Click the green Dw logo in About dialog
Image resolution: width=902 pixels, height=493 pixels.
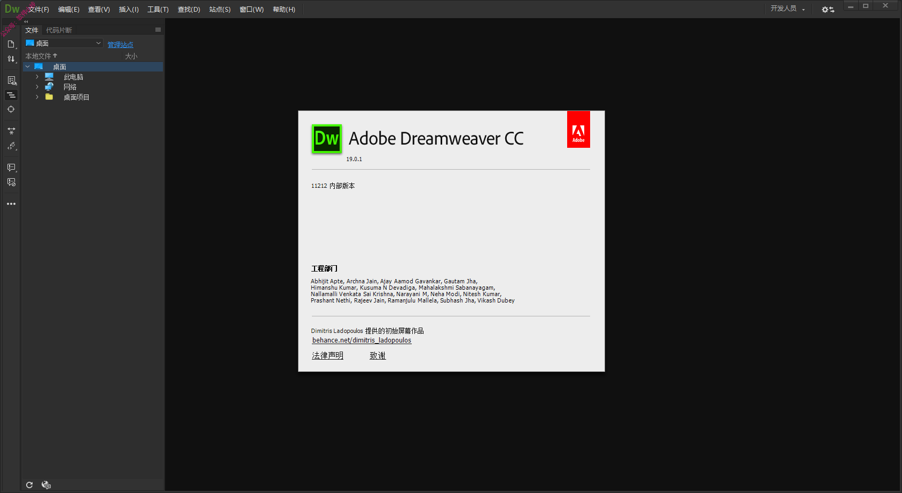326,139
